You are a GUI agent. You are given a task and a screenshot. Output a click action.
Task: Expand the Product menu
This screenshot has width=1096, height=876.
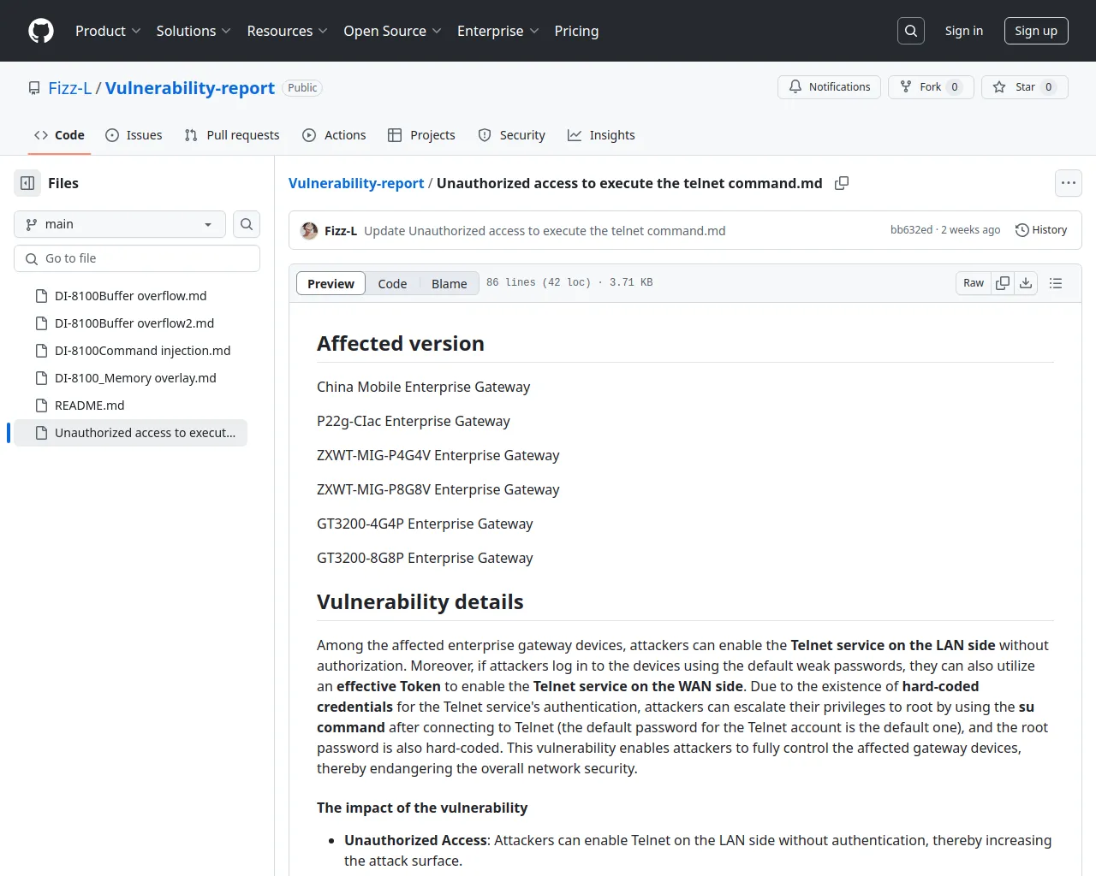click(x=108, y=31)
